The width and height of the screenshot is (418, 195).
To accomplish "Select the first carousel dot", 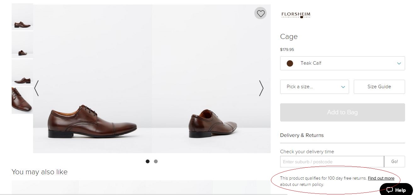I will click(x=148, y=161).
